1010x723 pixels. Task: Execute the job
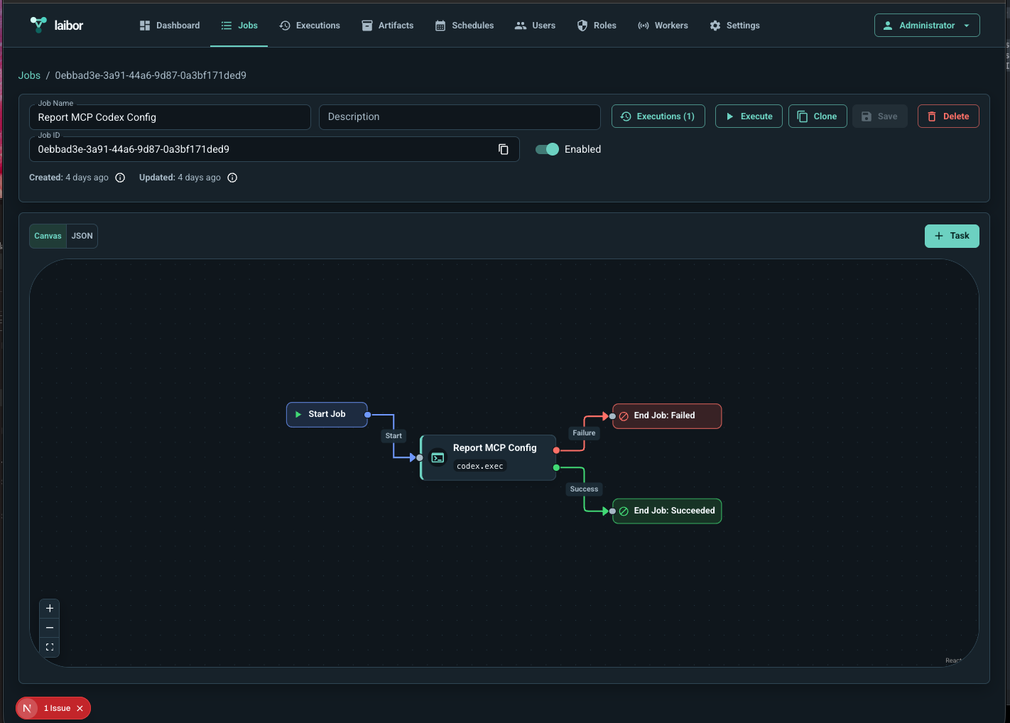[749, 116]
